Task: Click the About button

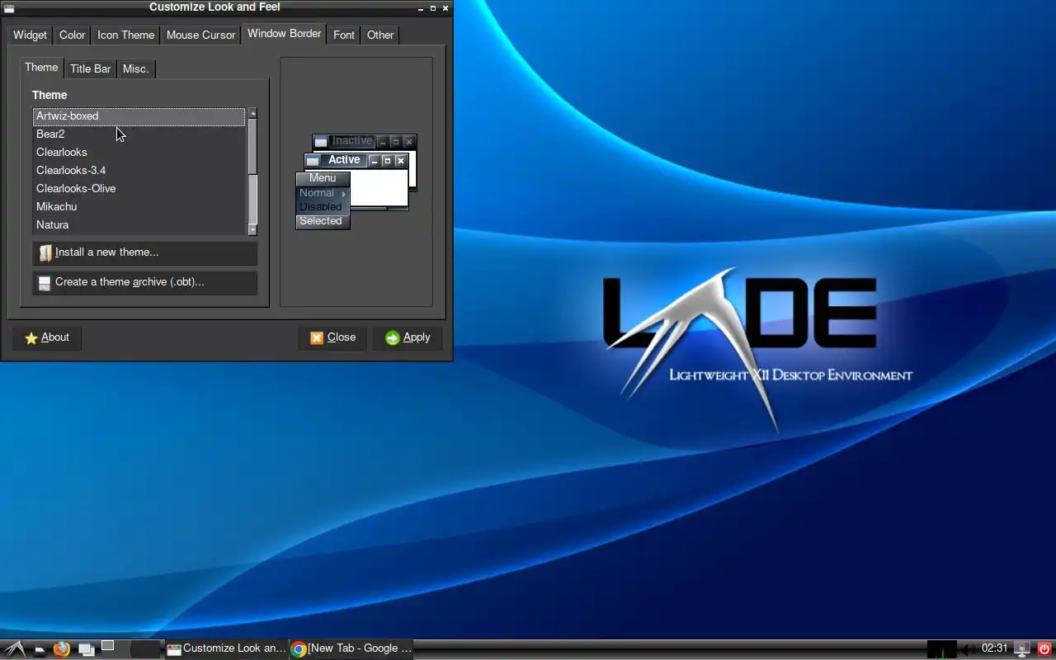Action: [47, 337]
